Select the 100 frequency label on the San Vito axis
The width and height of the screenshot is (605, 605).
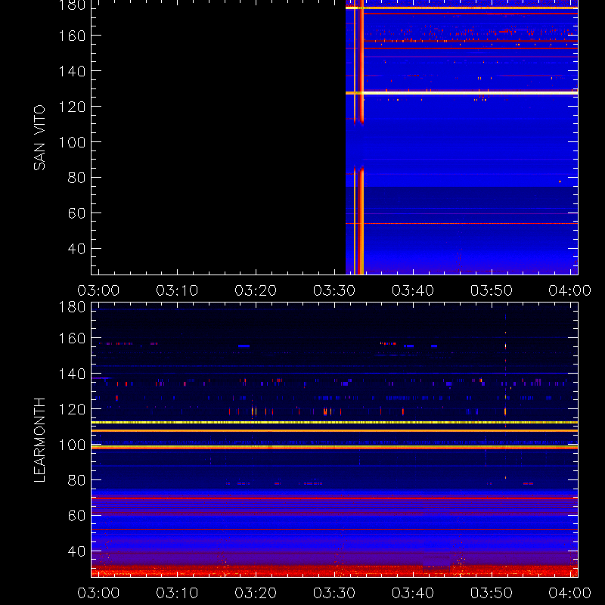(72, 142)
